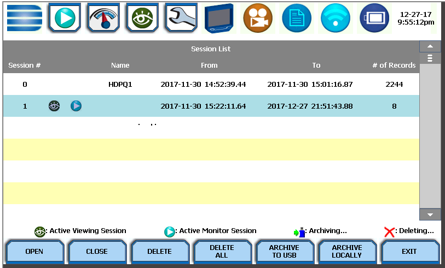Open the blue document reports icon

pyautogui.click(x=297, y=19)
